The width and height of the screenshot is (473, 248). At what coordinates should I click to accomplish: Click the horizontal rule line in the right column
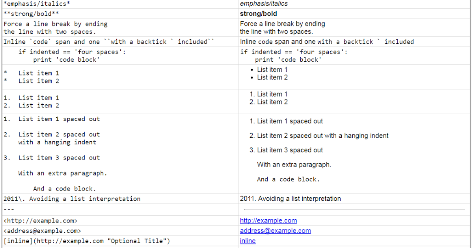354,209
